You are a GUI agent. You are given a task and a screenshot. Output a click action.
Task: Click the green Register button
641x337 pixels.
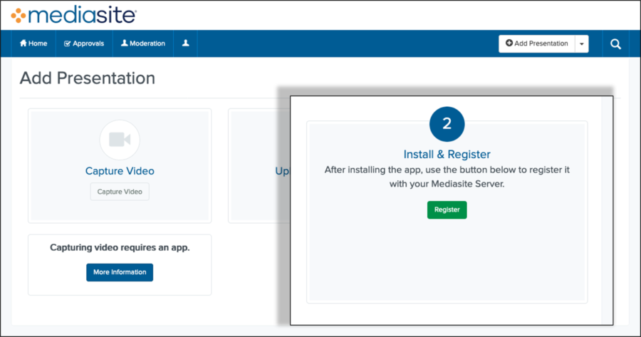447,209
